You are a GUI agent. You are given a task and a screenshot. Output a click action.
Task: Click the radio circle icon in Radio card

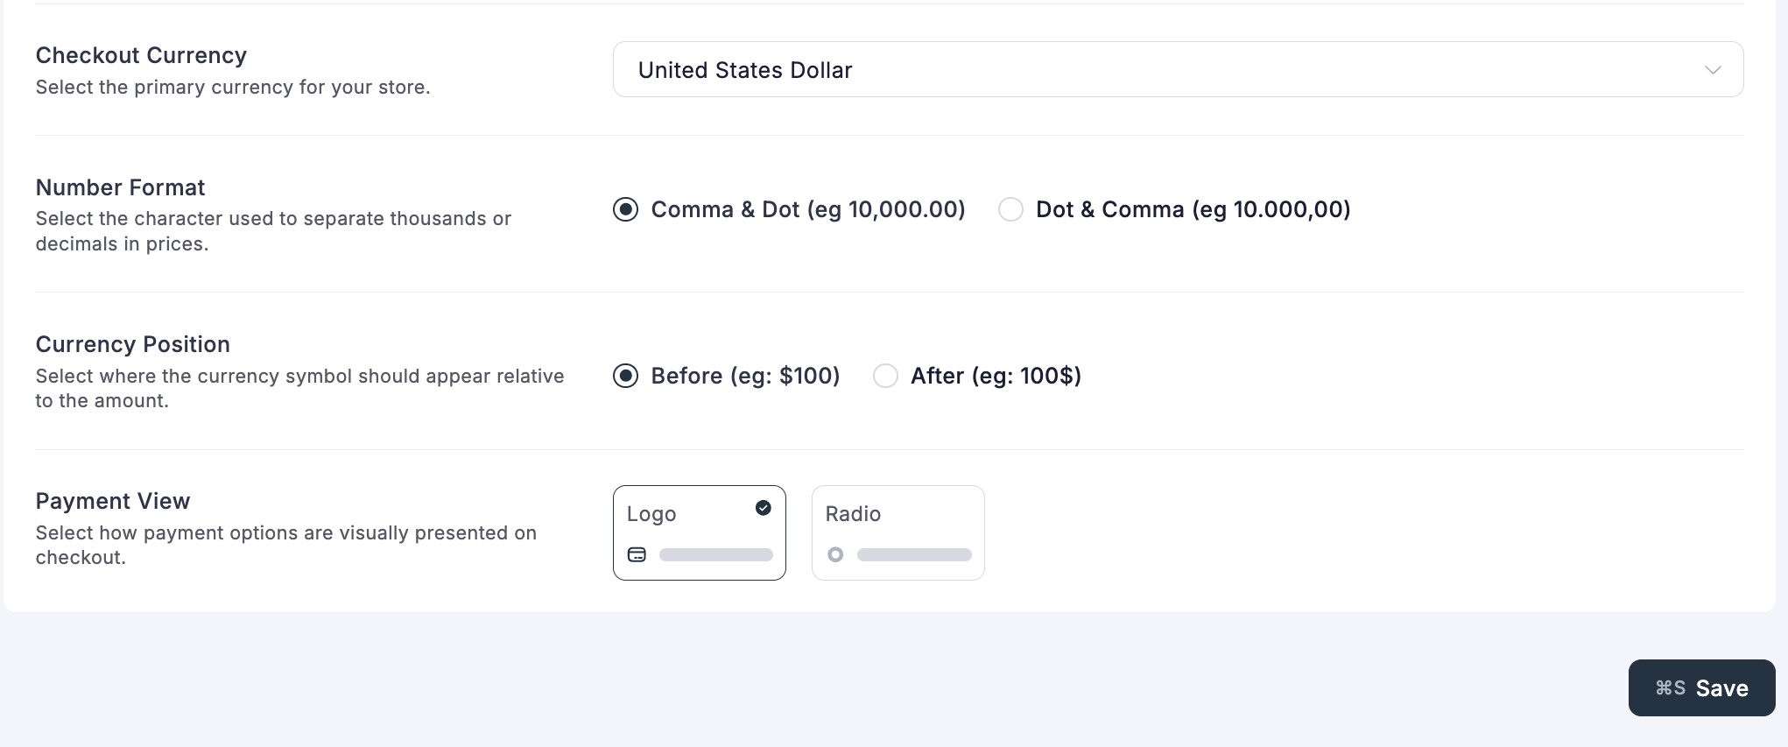(x=835, y=554)
